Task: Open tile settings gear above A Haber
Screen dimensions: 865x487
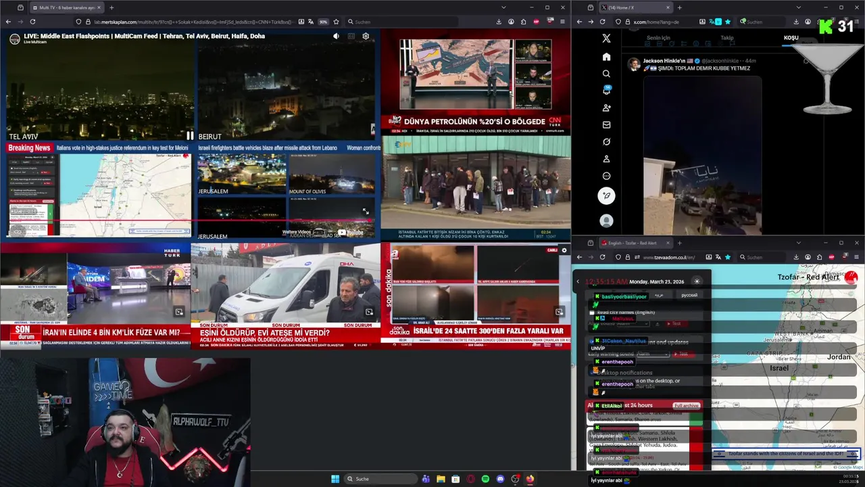Action: click(x=564, y=250)
